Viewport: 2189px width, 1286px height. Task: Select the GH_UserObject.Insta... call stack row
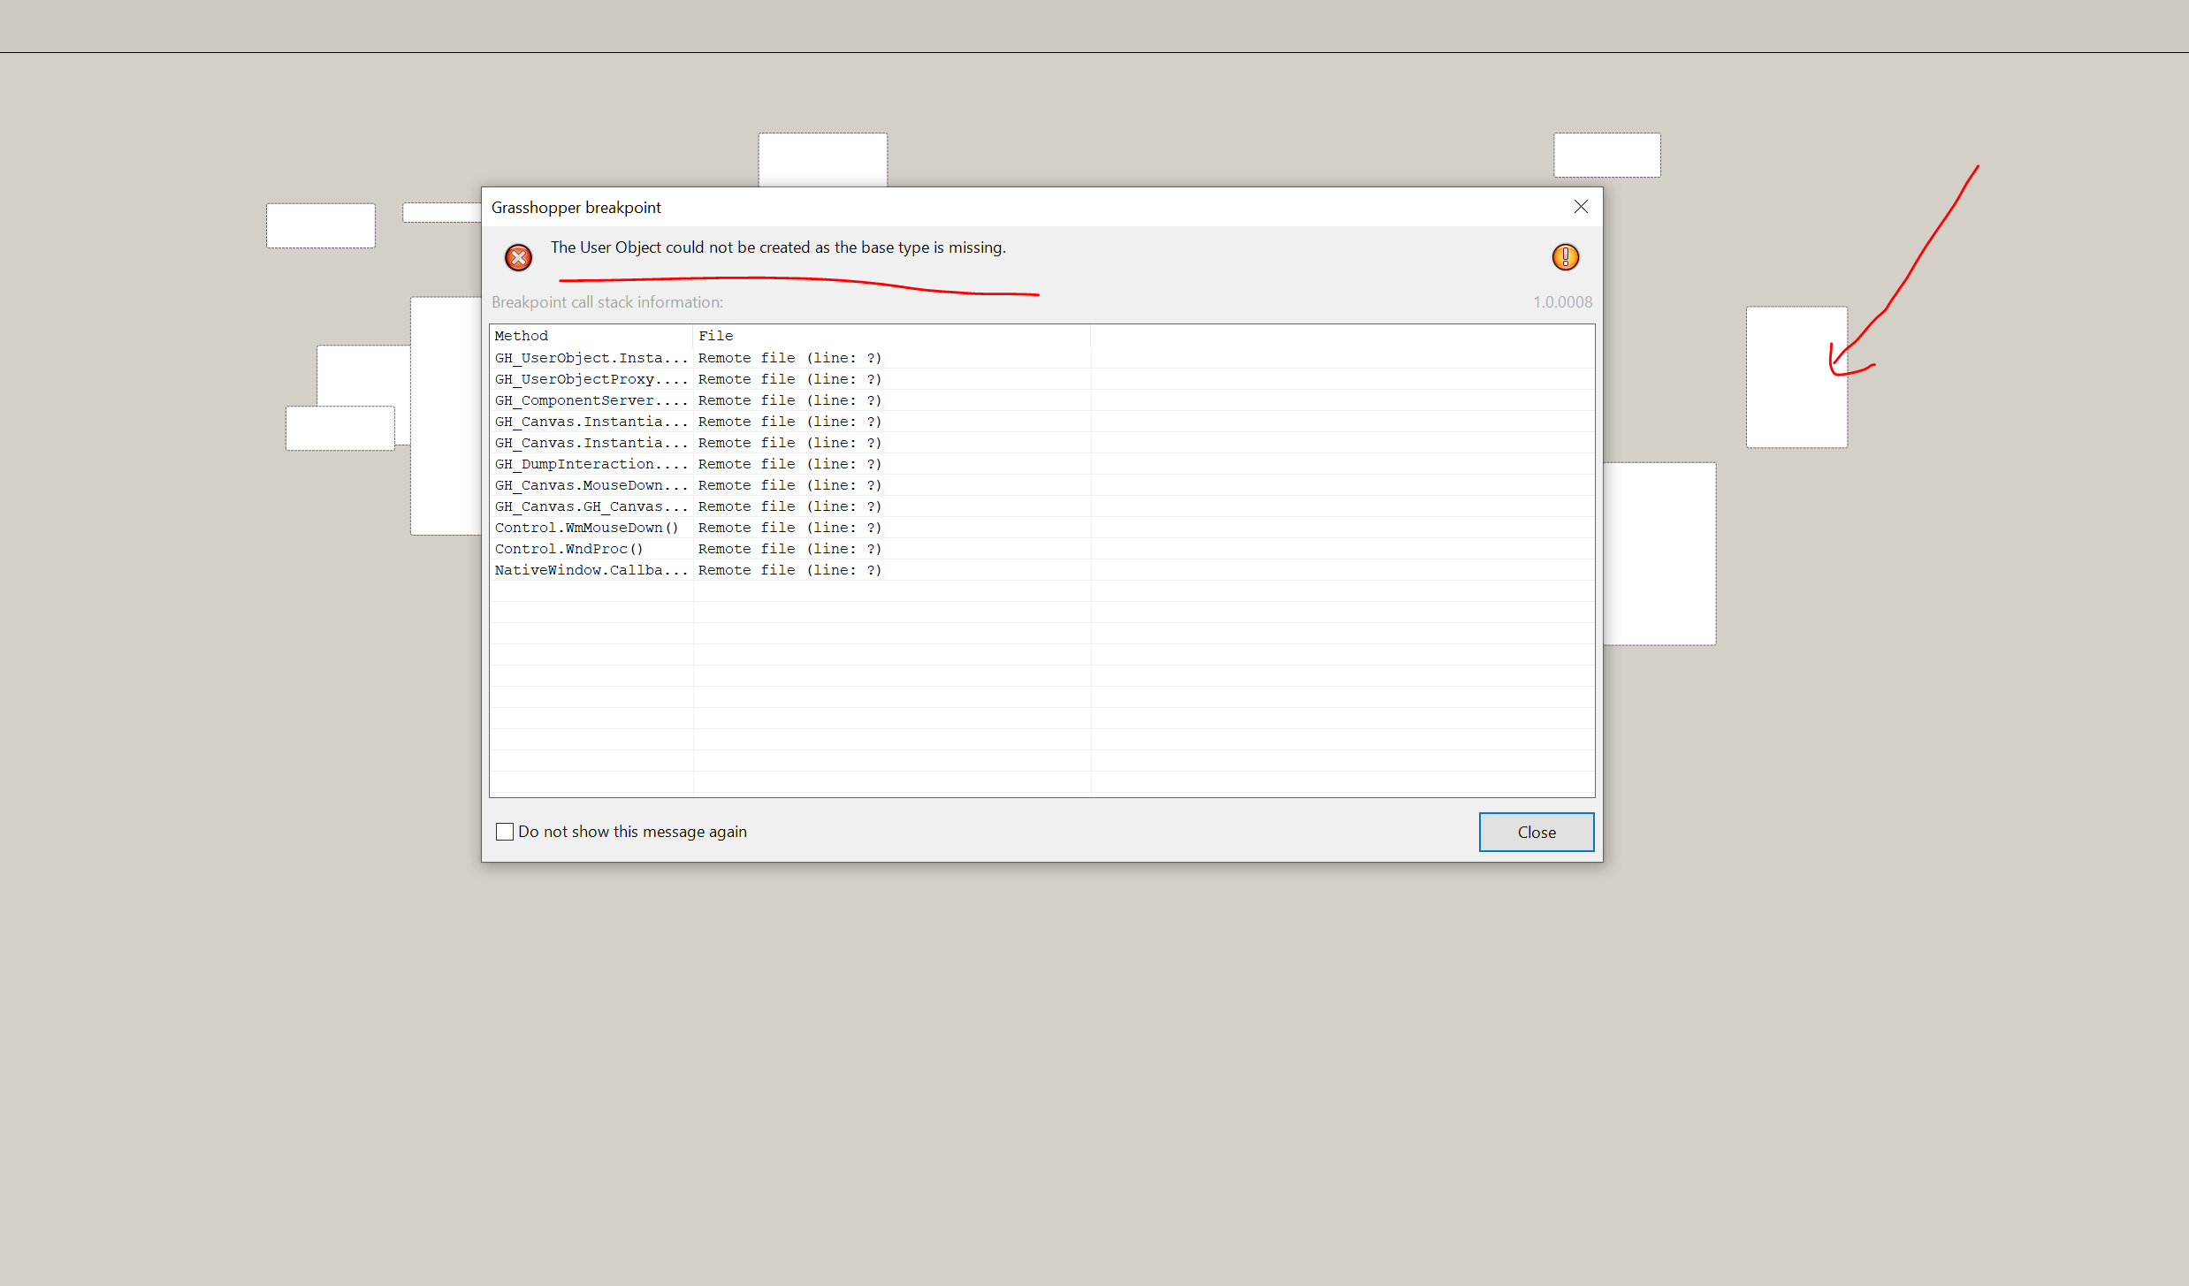point(1041,358)
